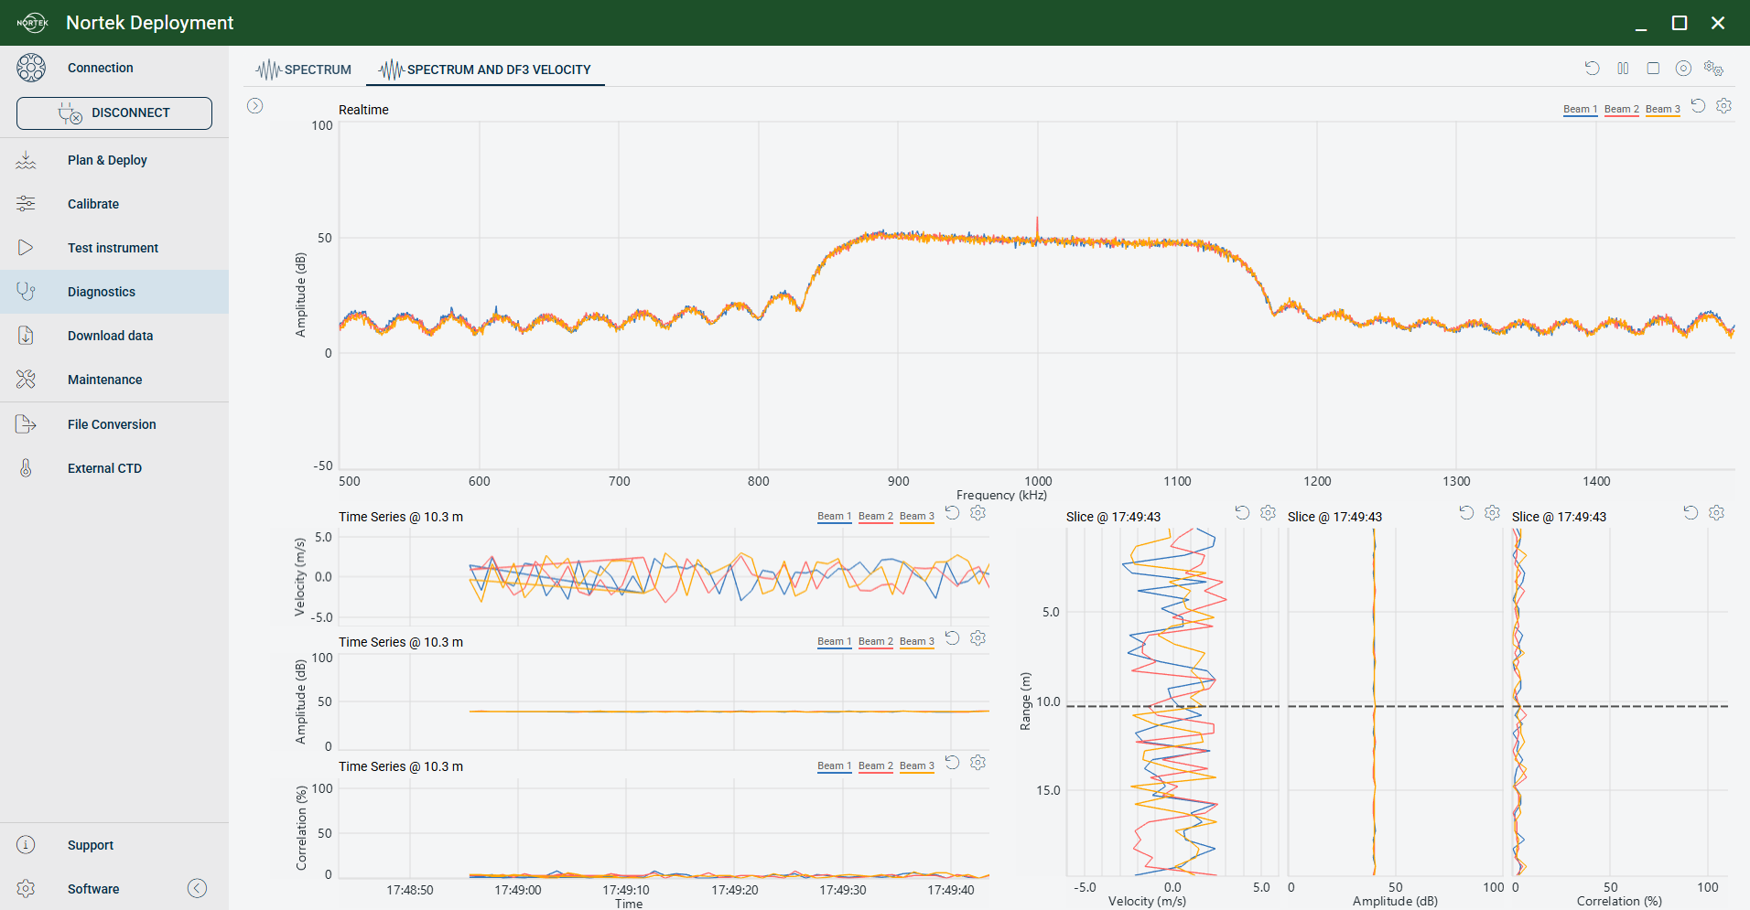
Task: Collapse the sidebar with the chevron button
Action: pos(197,888)
